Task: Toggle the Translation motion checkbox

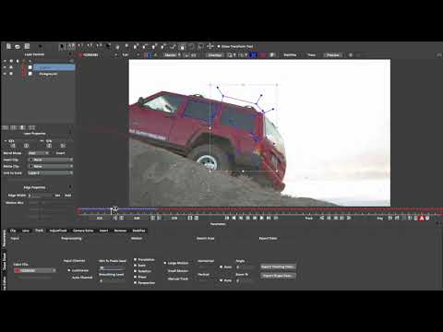Action: 135,260
